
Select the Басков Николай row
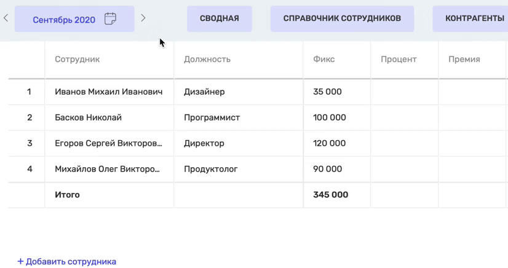pos(88,117)
